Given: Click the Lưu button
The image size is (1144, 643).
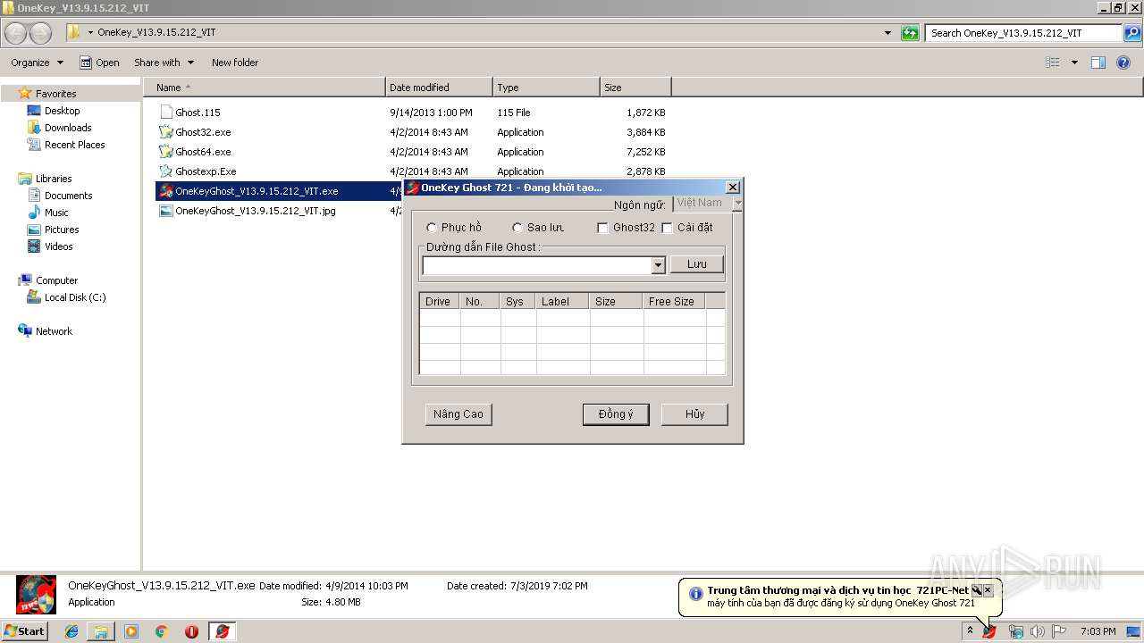Looking at the screenshot, I should tap(697, 264).
